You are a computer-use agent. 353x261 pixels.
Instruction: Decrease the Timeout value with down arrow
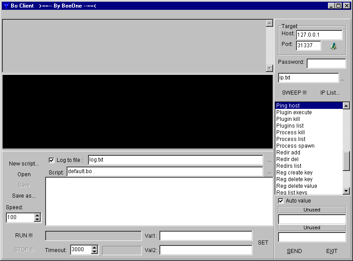click(x=94, y=252)
